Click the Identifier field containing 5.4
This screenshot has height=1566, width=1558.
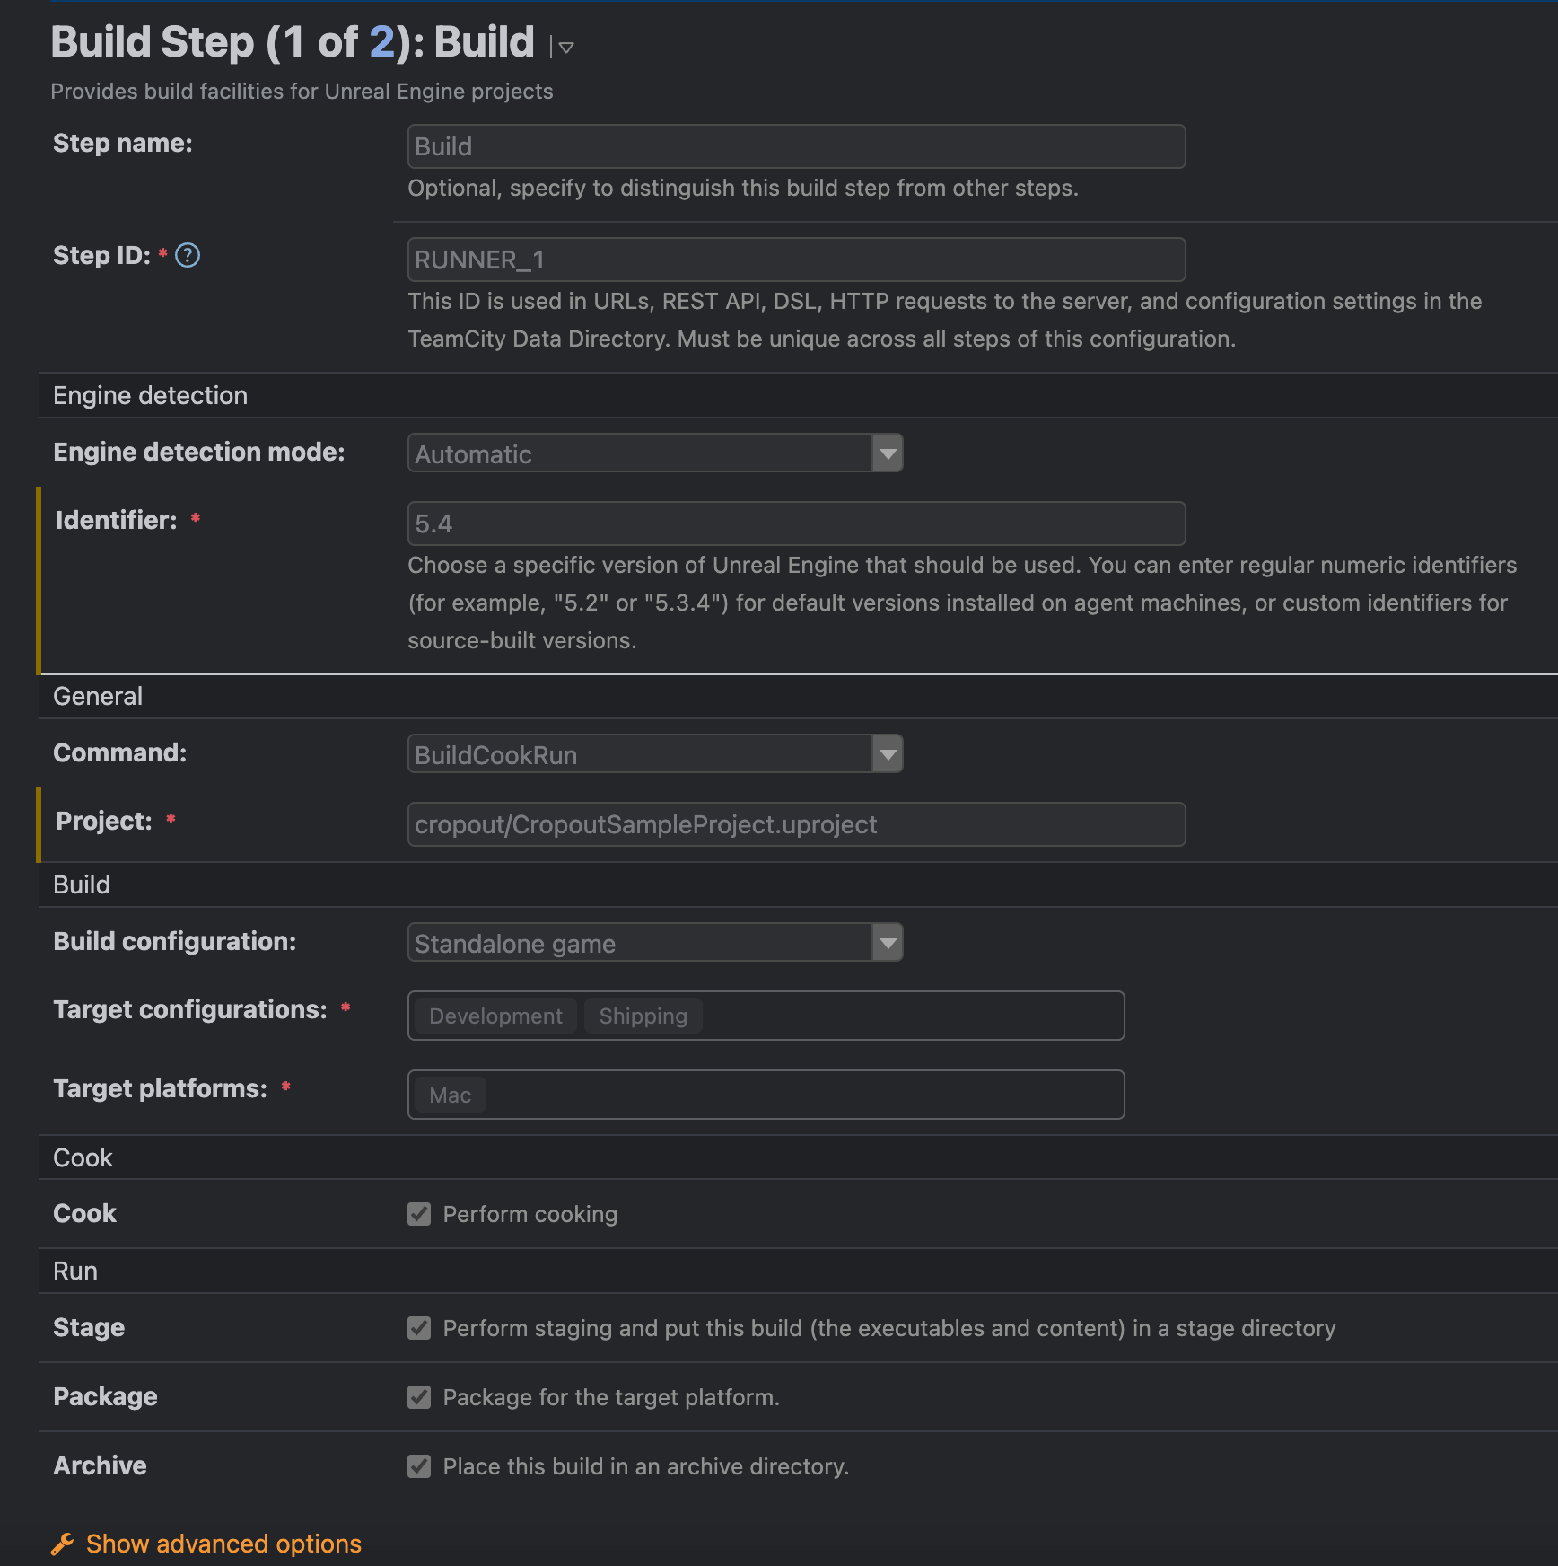pyautogui.click(x=796, y=523)
